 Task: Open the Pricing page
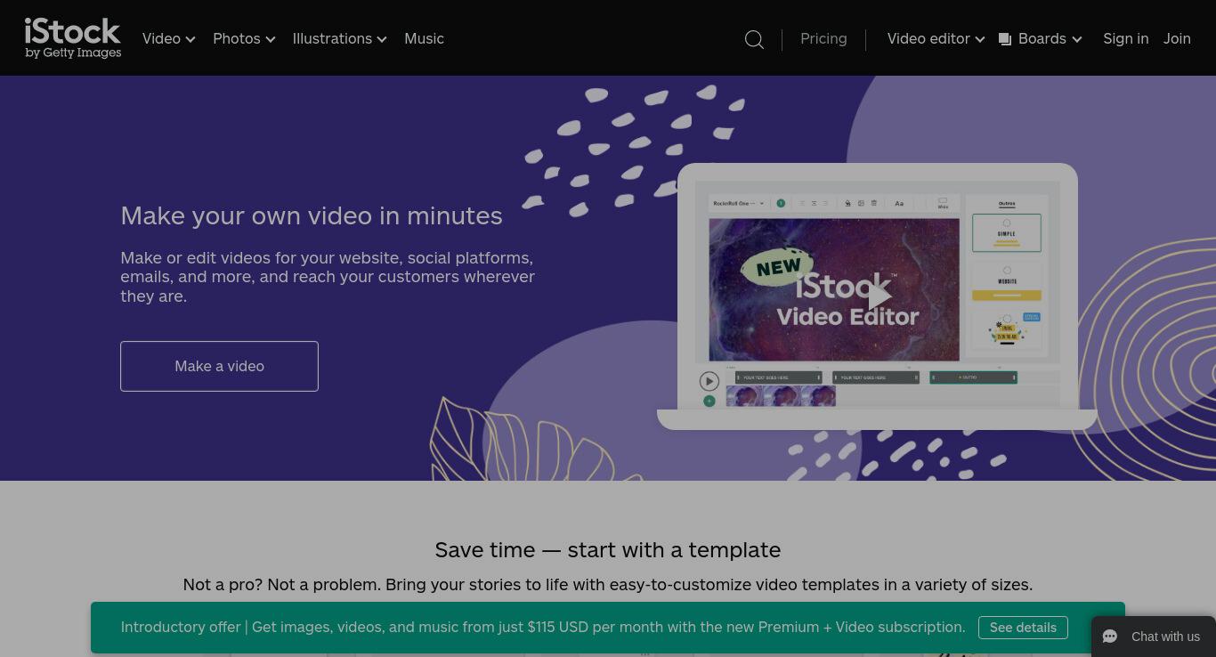coord(823,38)
